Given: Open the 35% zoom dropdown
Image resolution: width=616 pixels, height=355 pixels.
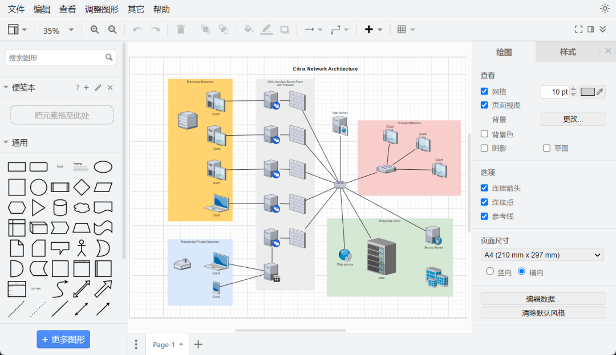Looking at the screenshot, I should pos(58,30).
